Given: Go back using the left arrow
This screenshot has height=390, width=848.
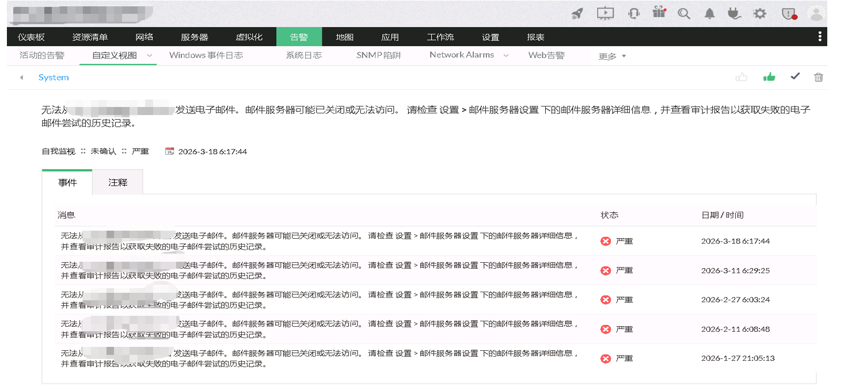Looking at the screenshot, I should (x=21, y=78).
